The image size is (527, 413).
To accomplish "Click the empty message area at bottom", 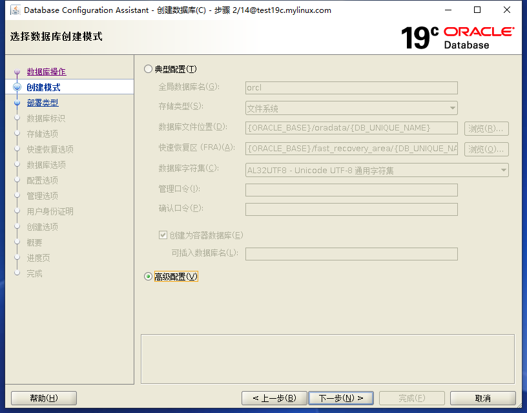I will point(327,359).
